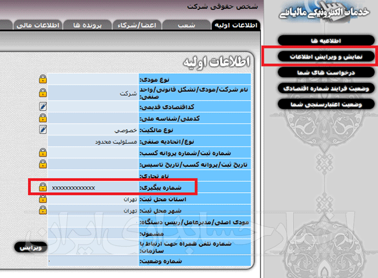Click the نوع مودی label

(154, 80)
